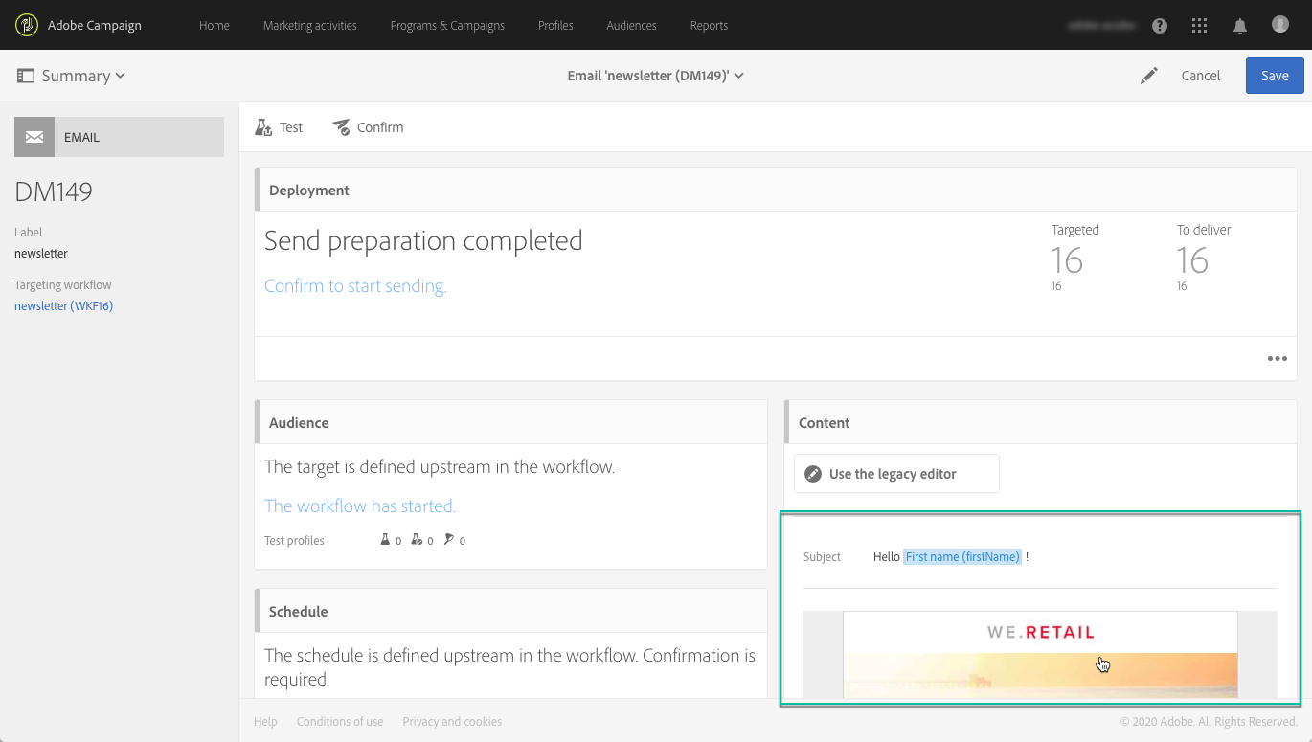Image resolution: width=1312 pixels, height=742 pixels.
Task: Open the help question mark icon
Action: (1160, 26)
